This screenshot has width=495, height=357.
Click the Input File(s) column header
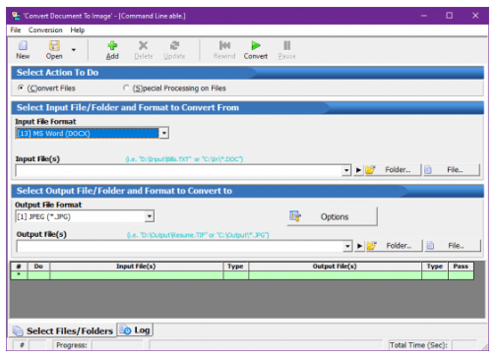point(136,267)
